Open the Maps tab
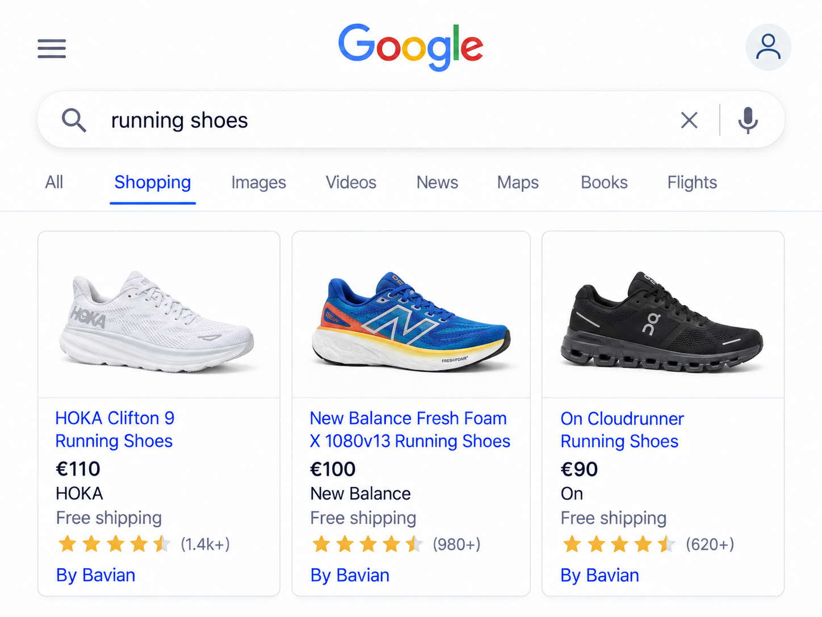 point(518,182)
